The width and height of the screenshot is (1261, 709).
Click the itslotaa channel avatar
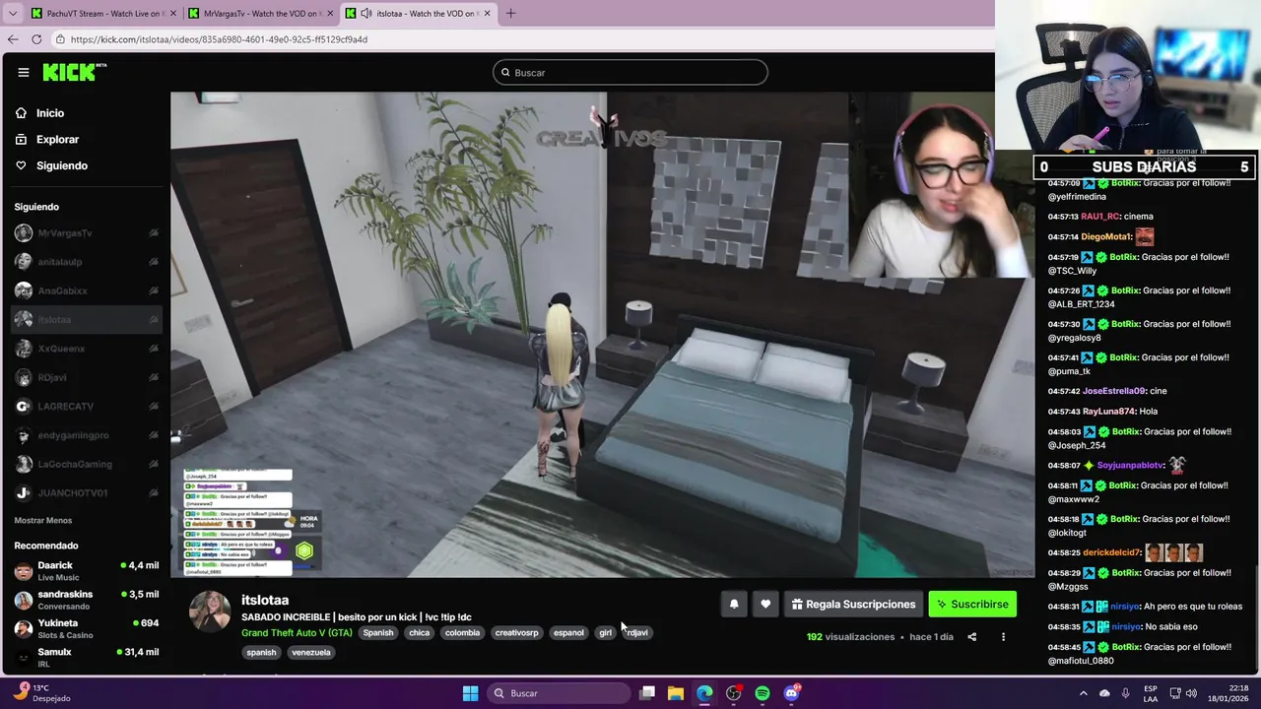click(210, 611)
